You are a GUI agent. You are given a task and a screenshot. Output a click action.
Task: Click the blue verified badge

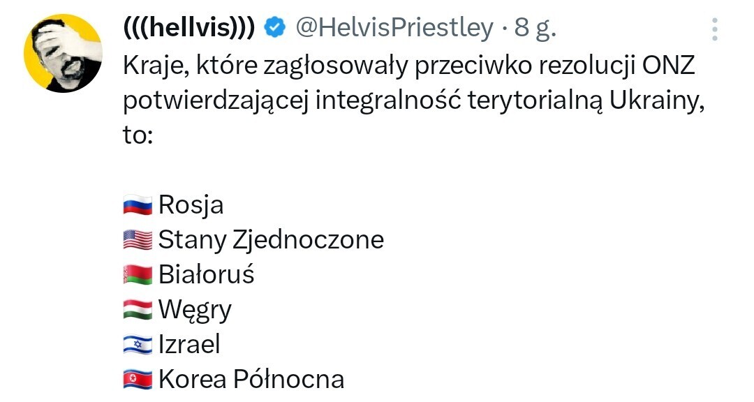pyautogui.click(x=277, y=28)
